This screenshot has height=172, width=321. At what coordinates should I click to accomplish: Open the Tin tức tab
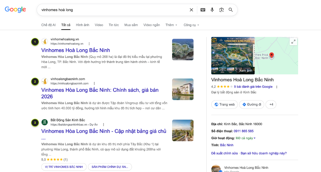click(x=113, y=25)
